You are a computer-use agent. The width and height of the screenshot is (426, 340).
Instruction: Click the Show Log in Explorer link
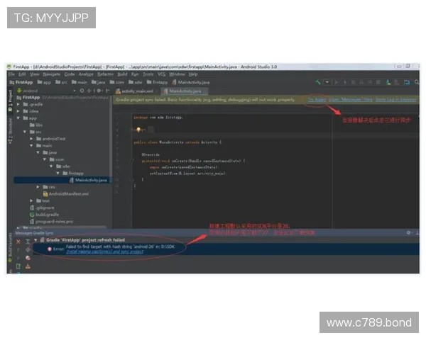(396, 100)
